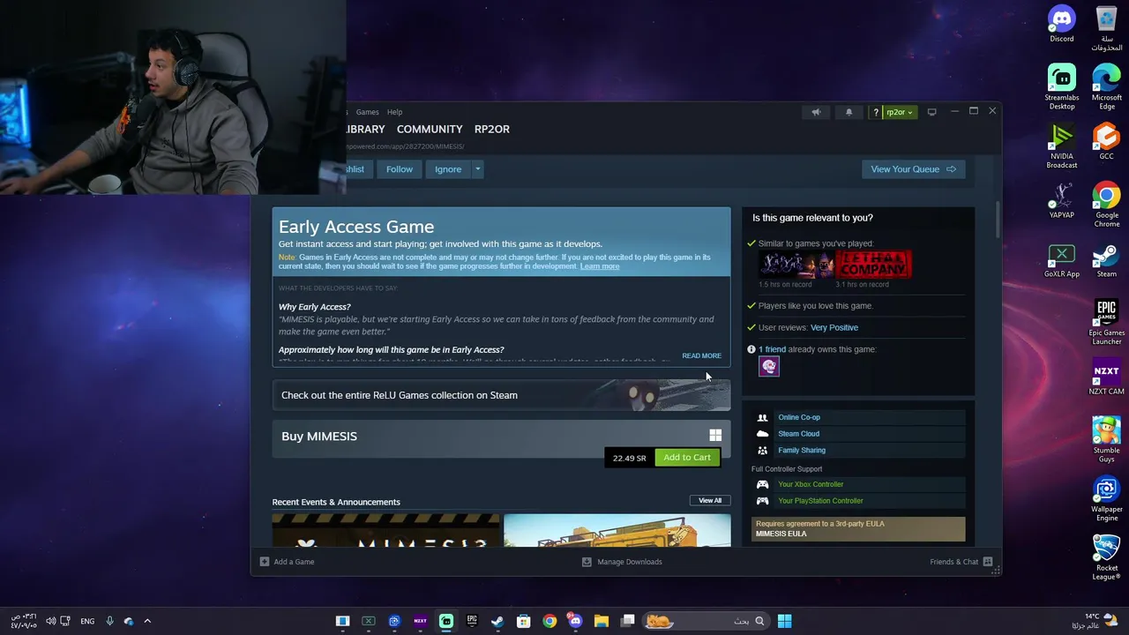1129x635 pixels.
Task: Go to the RP2OR profile tab
Action: pos(491,129)
